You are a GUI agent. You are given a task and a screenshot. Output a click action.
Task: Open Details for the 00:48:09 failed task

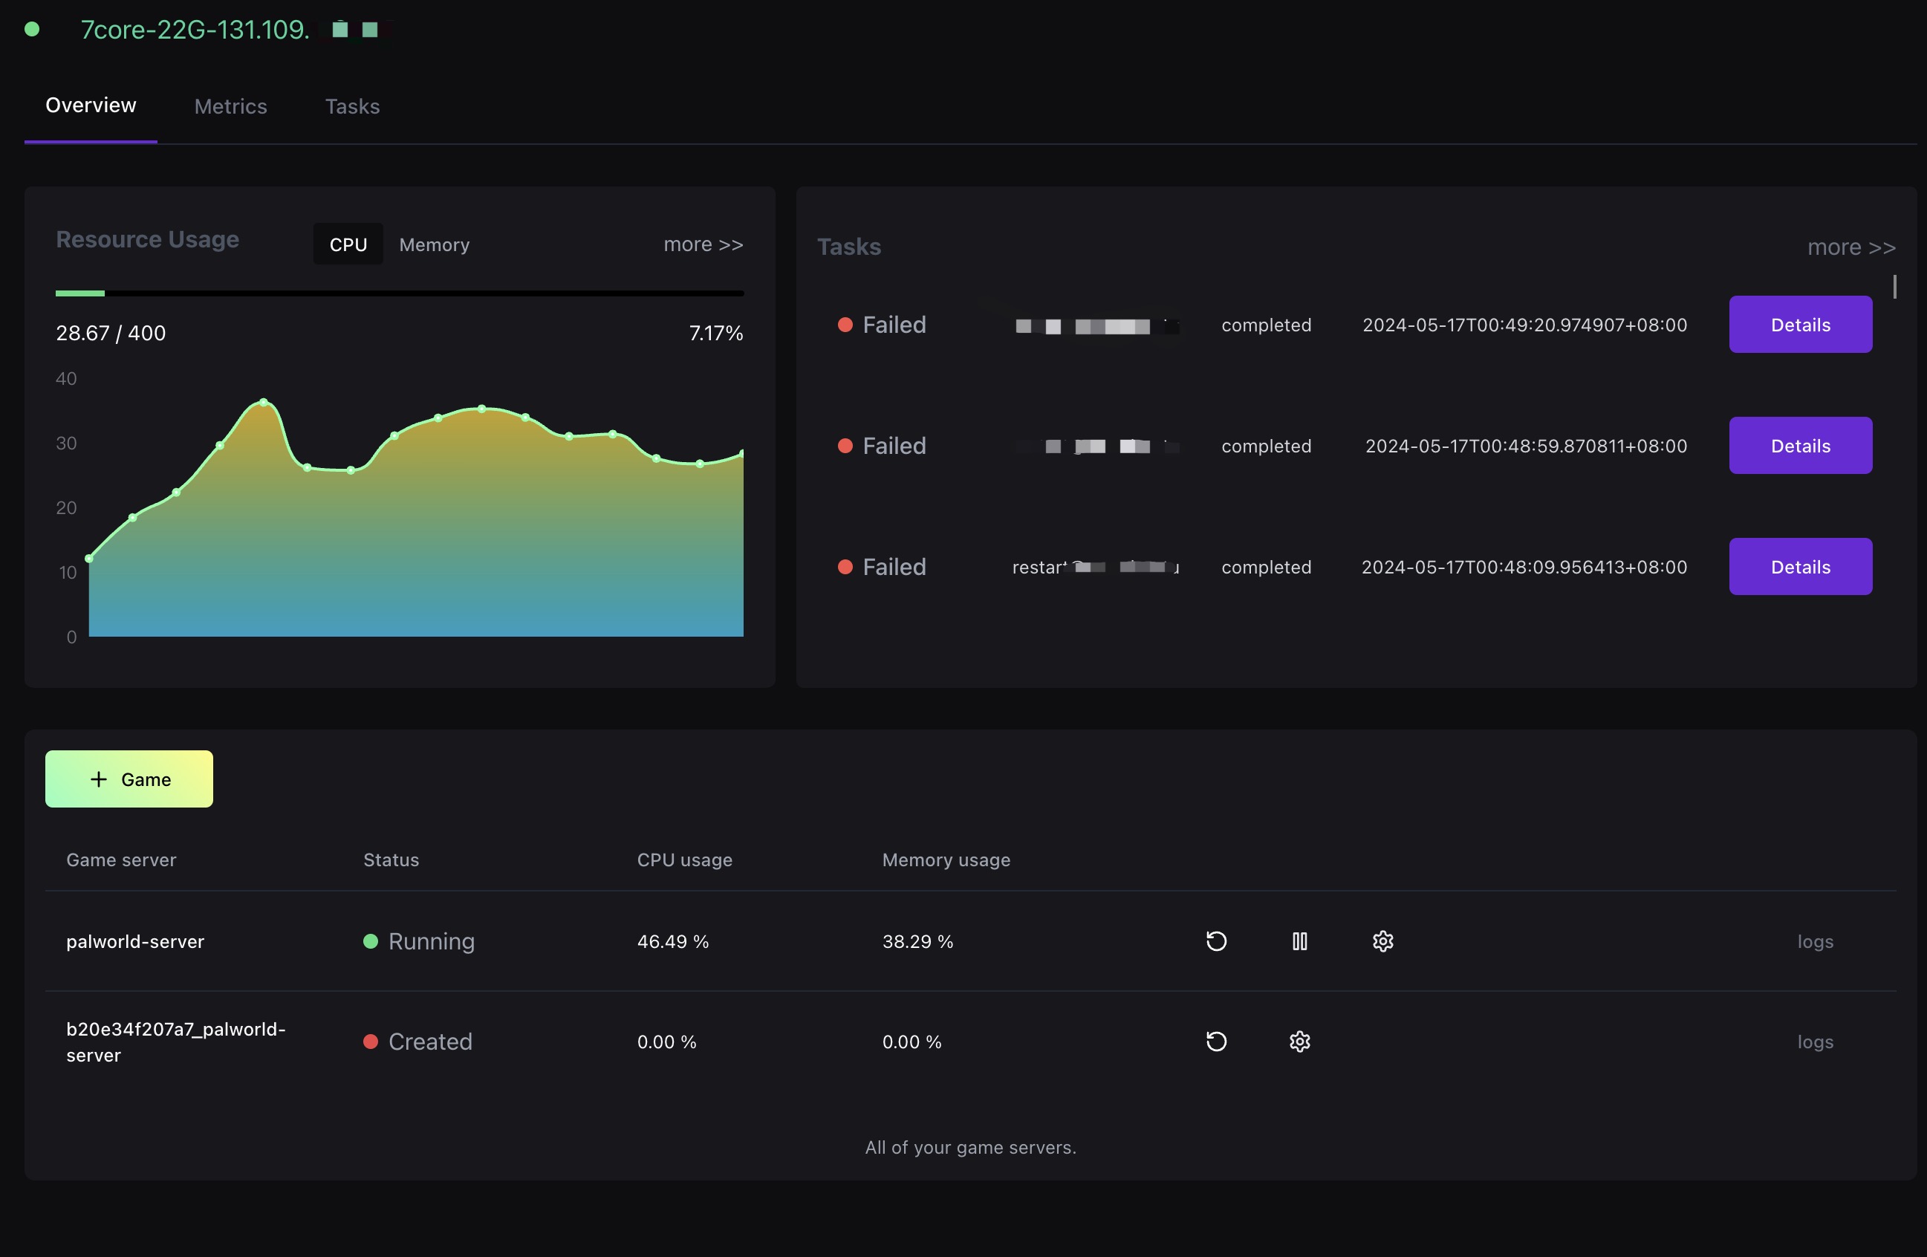(1801, 567)
